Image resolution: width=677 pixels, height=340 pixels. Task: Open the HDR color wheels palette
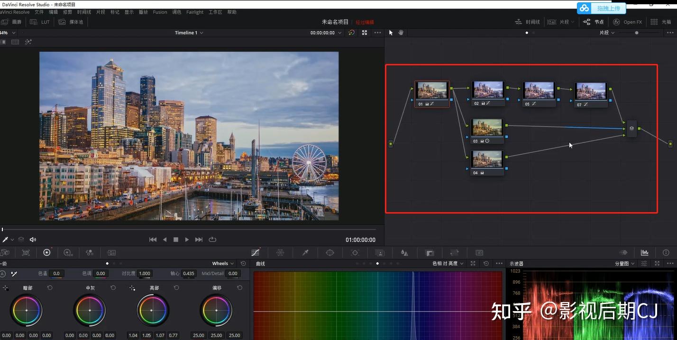(x=68, y=253)
